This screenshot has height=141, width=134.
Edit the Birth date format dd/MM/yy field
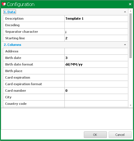[x=96, y=64]
